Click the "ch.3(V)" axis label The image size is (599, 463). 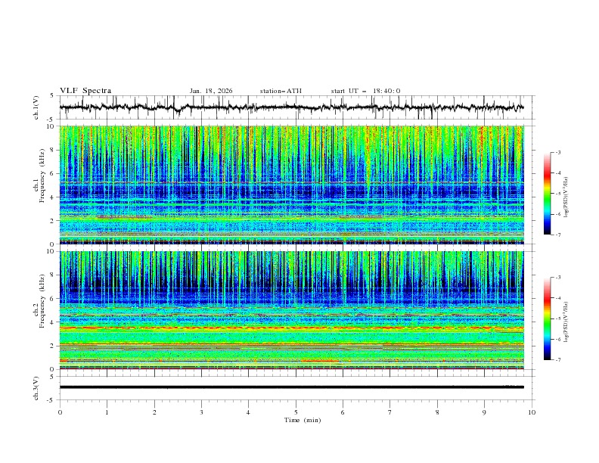point(36,388)
